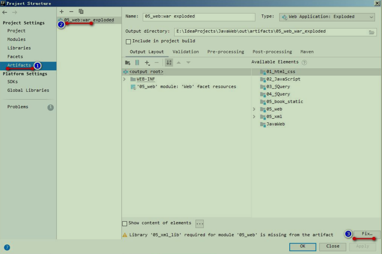
Task: Remove selected artifact with minus icon
Action: [71, 12]
